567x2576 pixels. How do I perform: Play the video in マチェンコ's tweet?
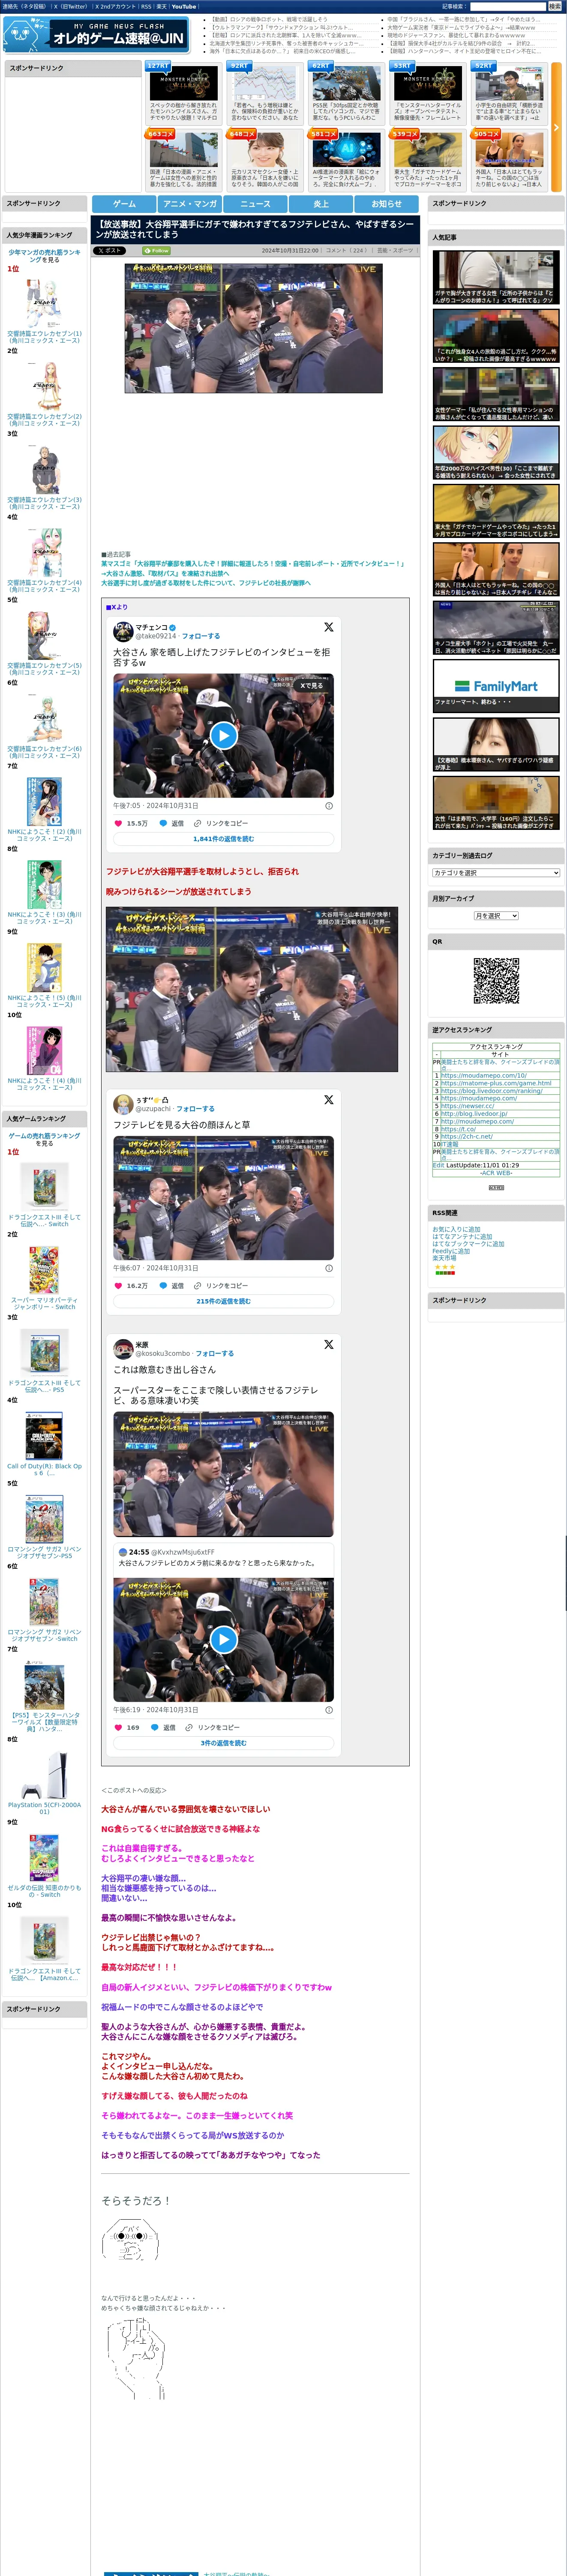coord(224,735)
